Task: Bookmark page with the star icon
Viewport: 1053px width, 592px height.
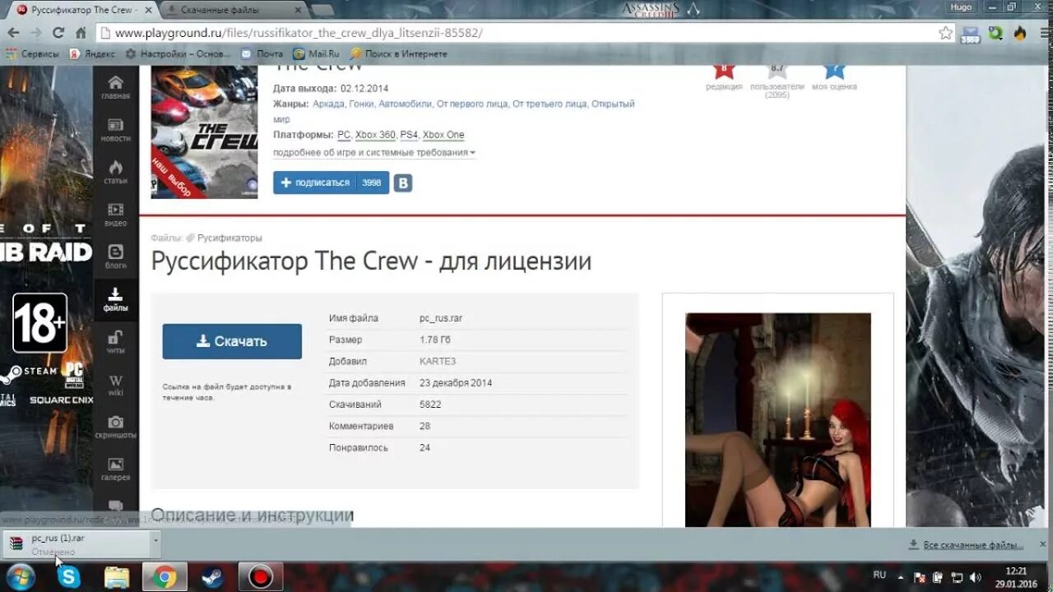Action: click(946, 33)
